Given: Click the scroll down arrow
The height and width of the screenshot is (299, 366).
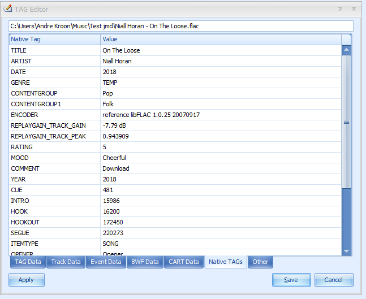Looking at the screenshot, I should pos(346,250).
